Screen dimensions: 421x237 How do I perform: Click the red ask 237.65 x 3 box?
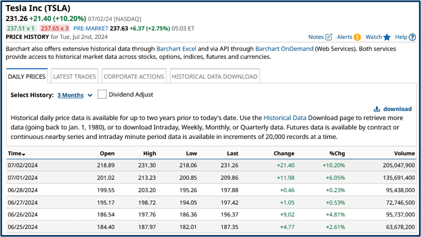(x=54, y=28)
